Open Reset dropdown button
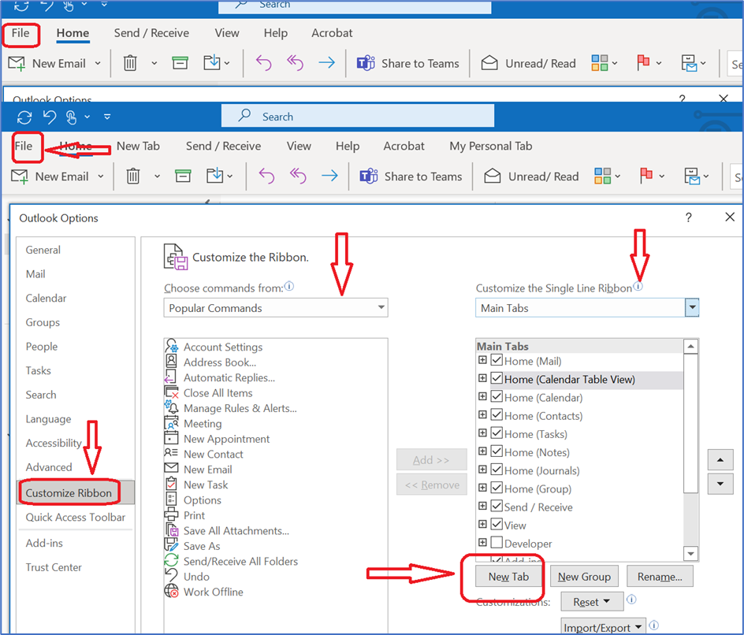This screenshot has width=744, height=635. pyautogui.click(x=591, y=602)
